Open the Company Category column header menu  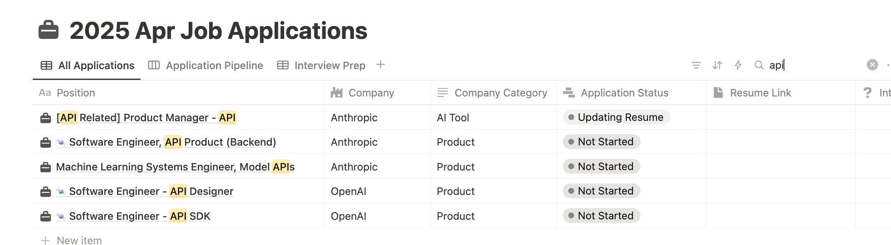click(500, 93)
